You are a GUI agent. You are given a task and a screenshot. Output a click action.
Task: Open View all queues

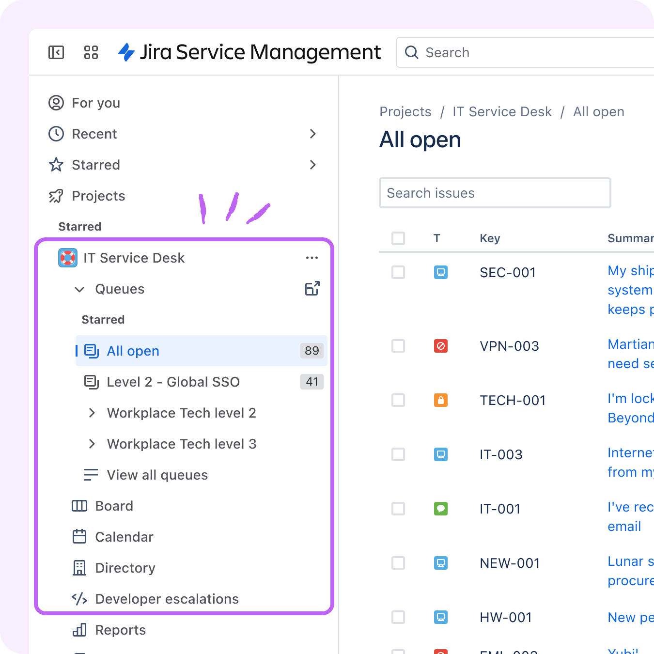(157, 475)
